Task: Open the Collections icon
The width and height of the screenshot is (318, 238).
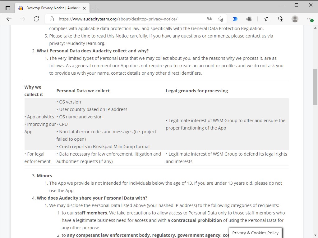Action: coord(281,19)
